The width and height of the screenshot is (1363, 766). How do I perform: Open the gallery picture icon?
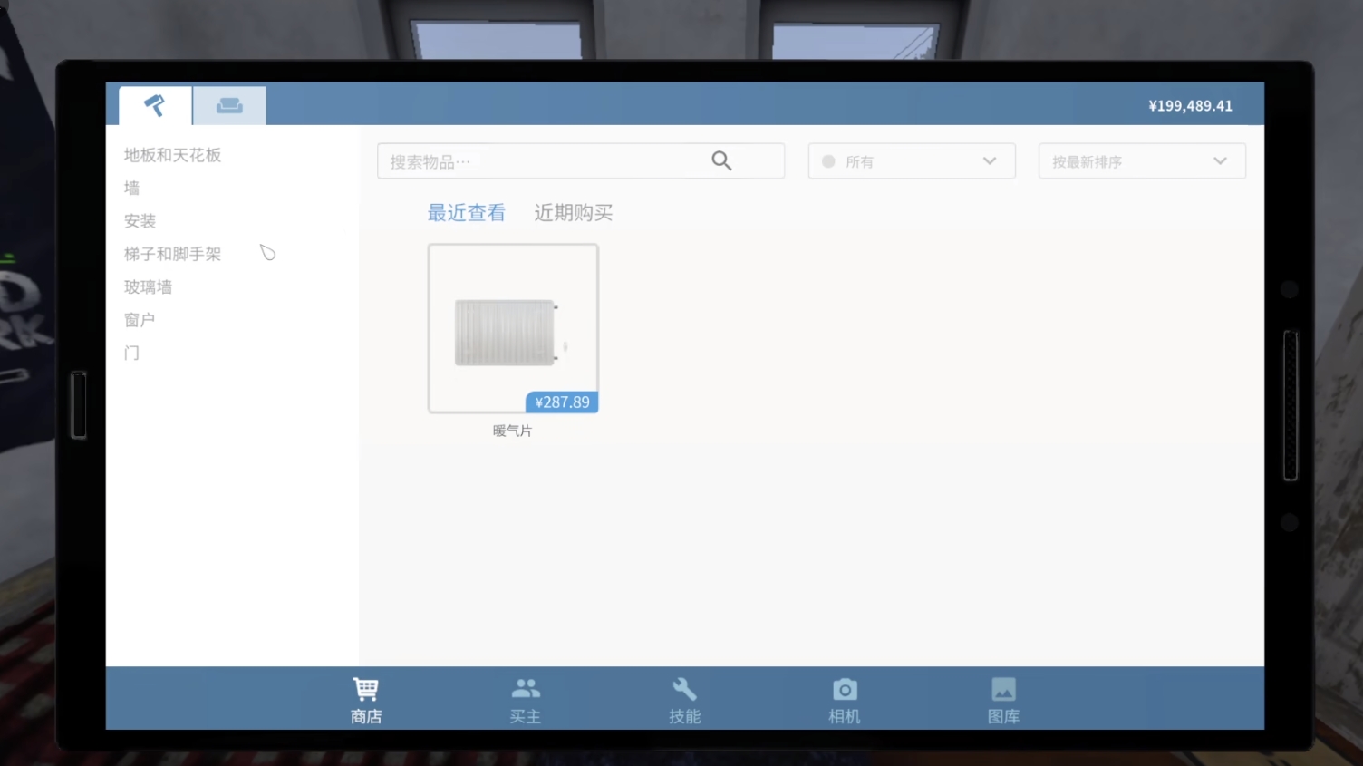(1003, 690)
